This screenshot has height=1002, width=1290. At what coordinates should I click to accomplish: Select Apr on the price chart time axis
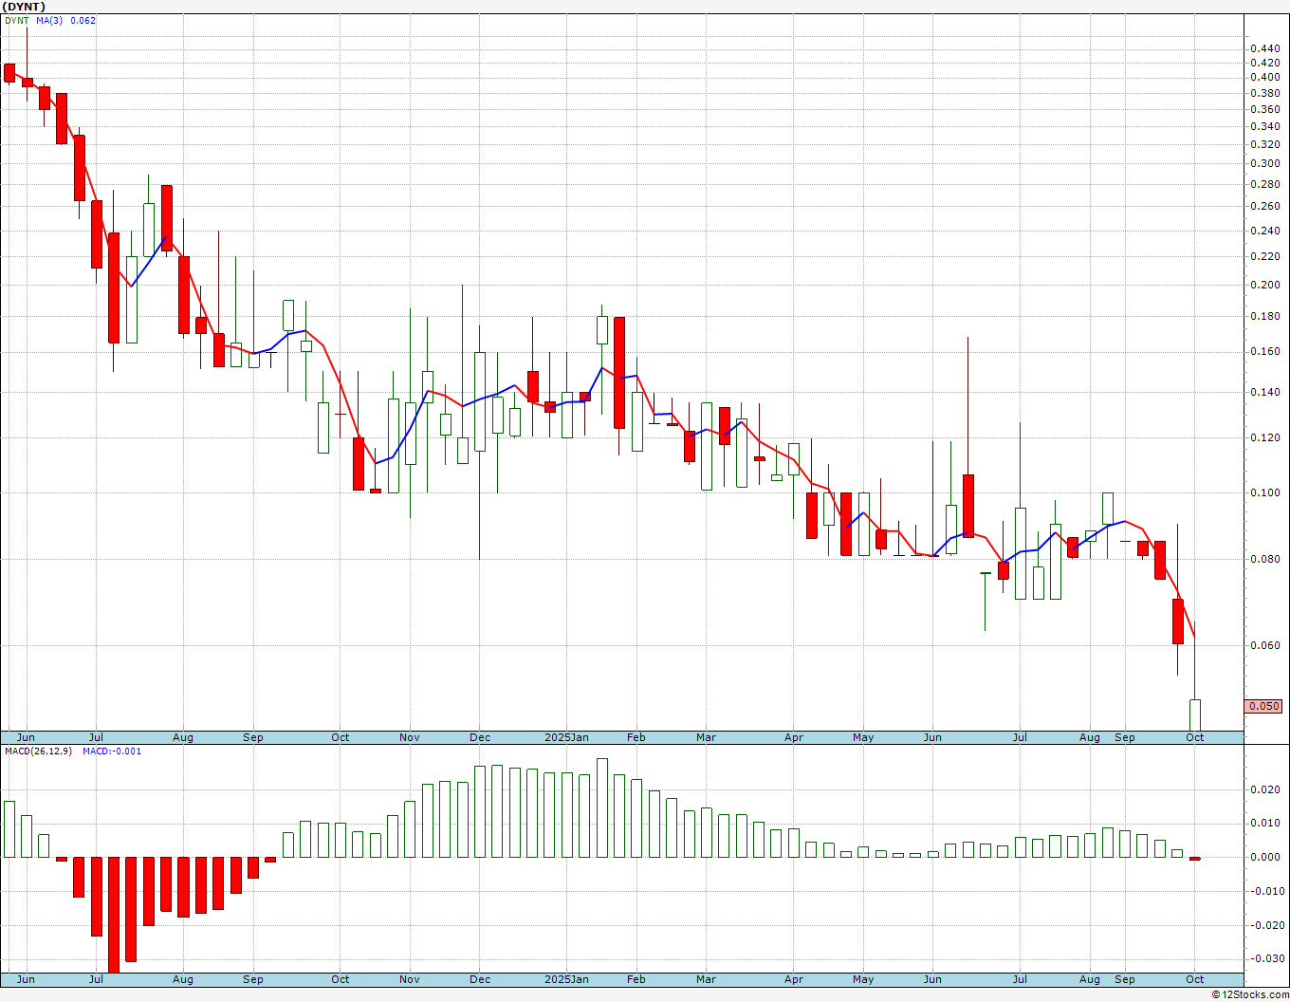(x=794, y=737)
